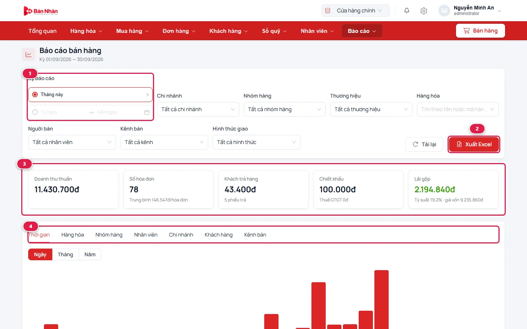The image size is (527, 329).
Task: Switch to the Thời gian tab
Action: 39,235
